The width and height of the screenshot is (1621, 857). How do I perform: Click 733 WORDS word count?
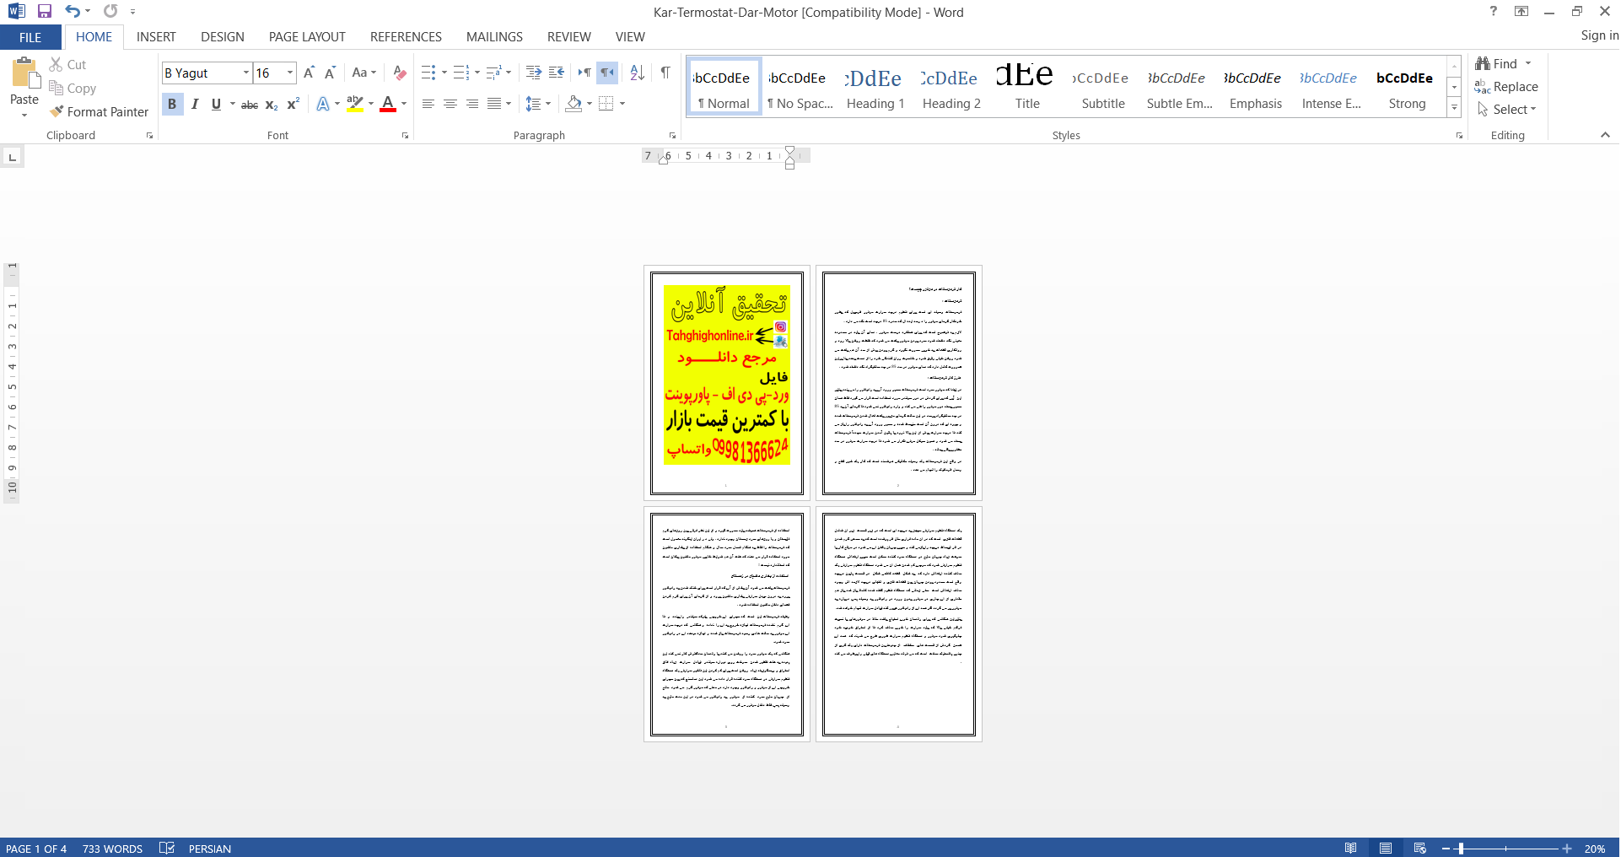[112, 849]
